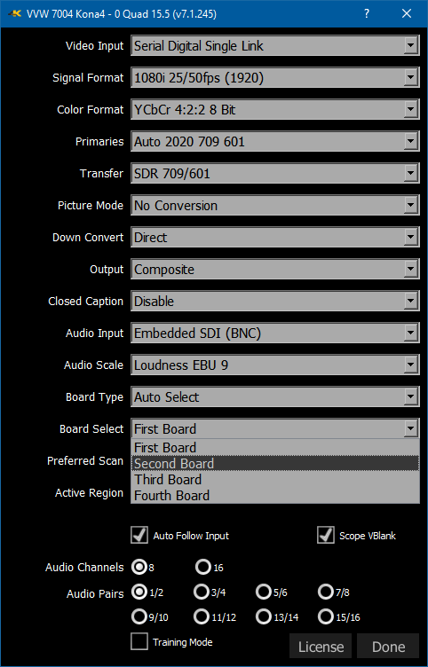Open the Board Type dropdown
Screen dimensions: 428x667
pos(274,396)
